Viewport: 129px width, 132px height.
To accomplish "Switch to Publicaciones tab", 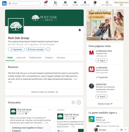I will pyautogui.click(x=35, y=58).
